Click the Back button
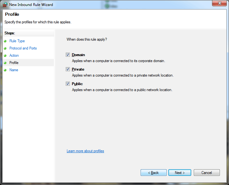The height and width of the screenshot is (185, 229). click(x=154, y=173)
